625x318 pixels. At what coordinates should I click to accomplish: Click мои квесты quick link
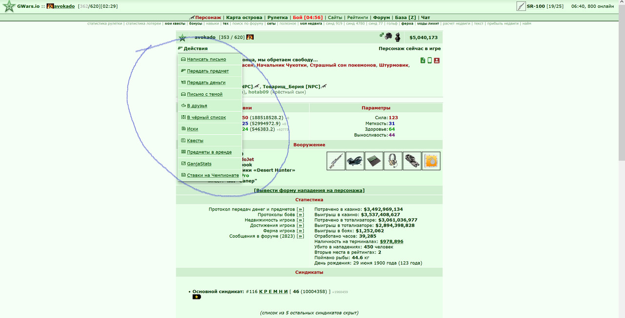175,23
